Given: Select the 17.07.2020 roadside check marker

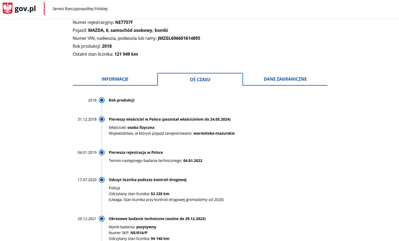Looking at the screenshot, I should click(x=102, y=180).
